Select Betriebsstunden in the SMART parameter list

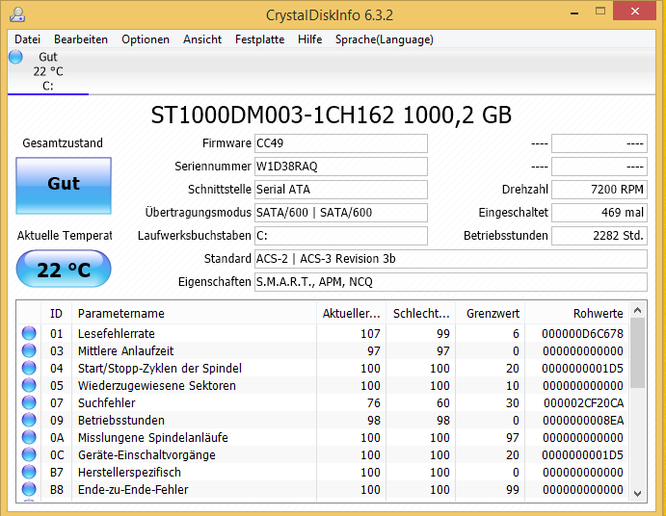pyautogui.click(x=324, y=420)
